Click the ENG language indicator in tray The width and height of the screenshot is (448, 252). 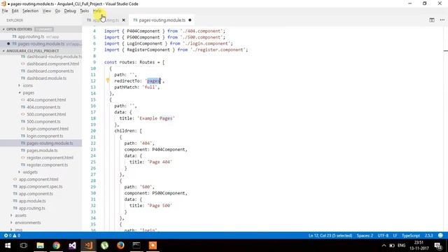coord(401,246)
